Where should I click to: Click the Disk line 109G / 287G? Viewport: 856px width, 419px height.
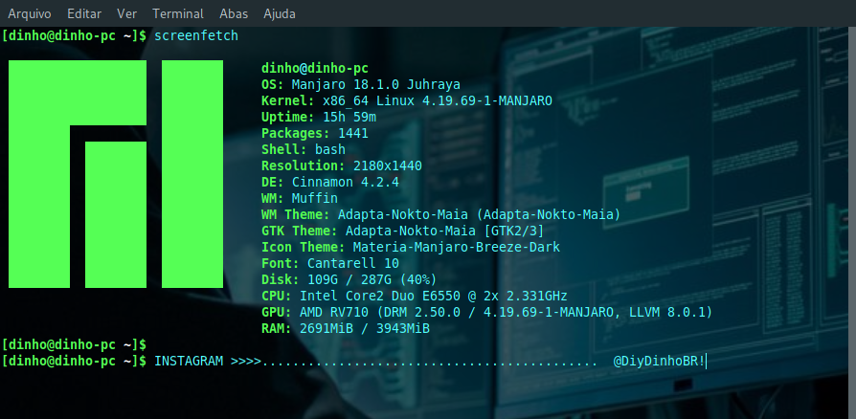(349, 280)
